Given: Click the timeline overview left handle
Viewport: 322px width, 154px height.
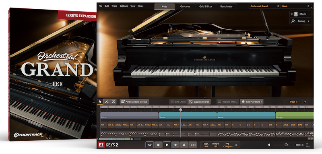Looking at the screenshot, I should click(x=99, y=139).
